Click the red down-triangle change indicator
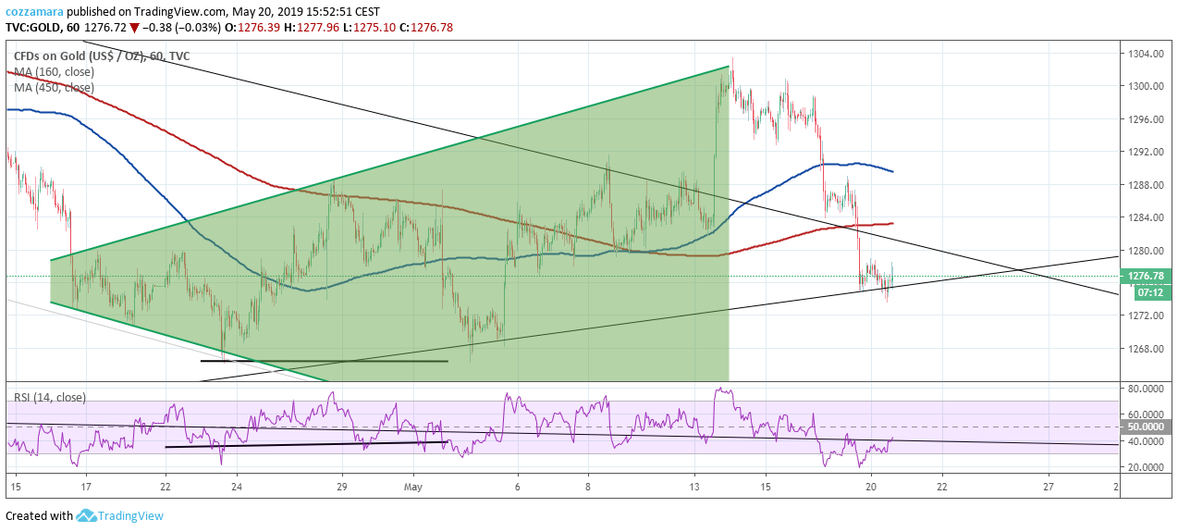Image resolution: width=1178 pixels, height=532 pixels. [x=134, y=27]
